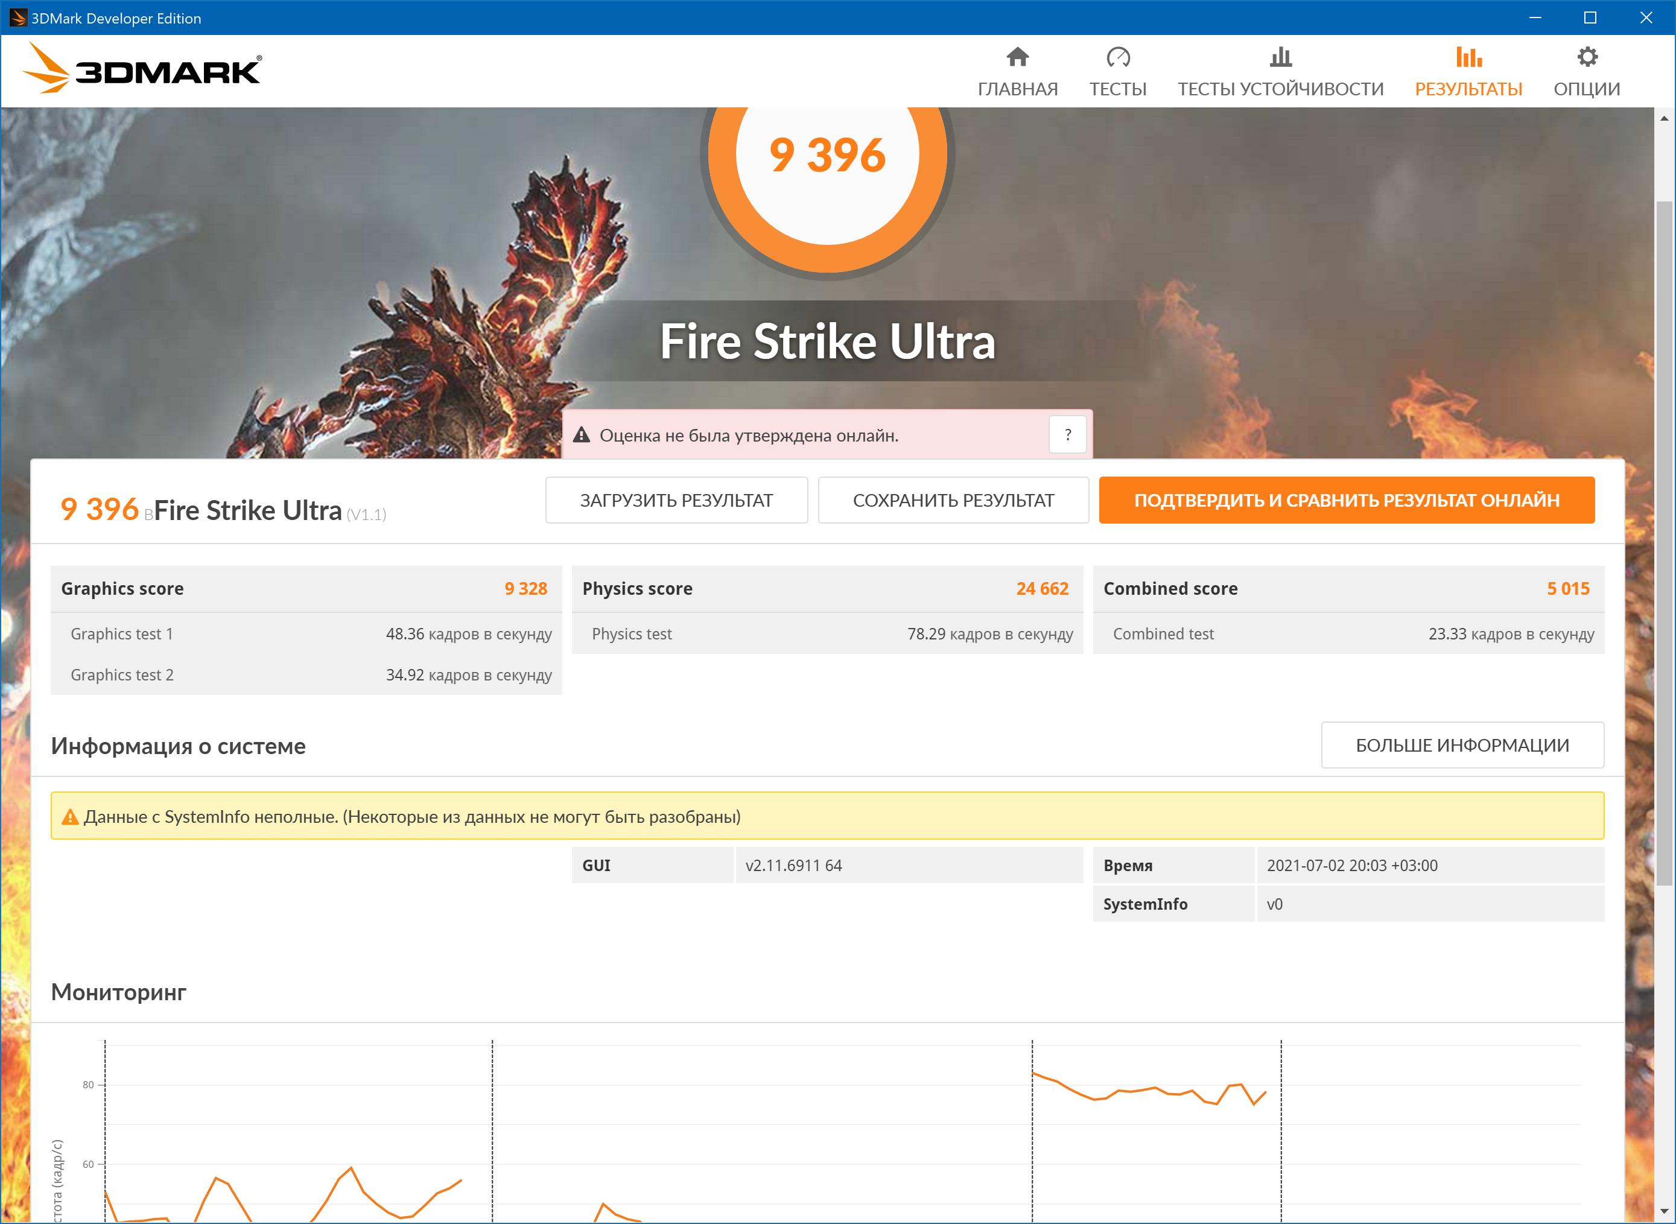This screenshot has height=1224, width=1676.
Task: Click the yellow SystemInfo warning icon
Action: (x=69, y=816)
